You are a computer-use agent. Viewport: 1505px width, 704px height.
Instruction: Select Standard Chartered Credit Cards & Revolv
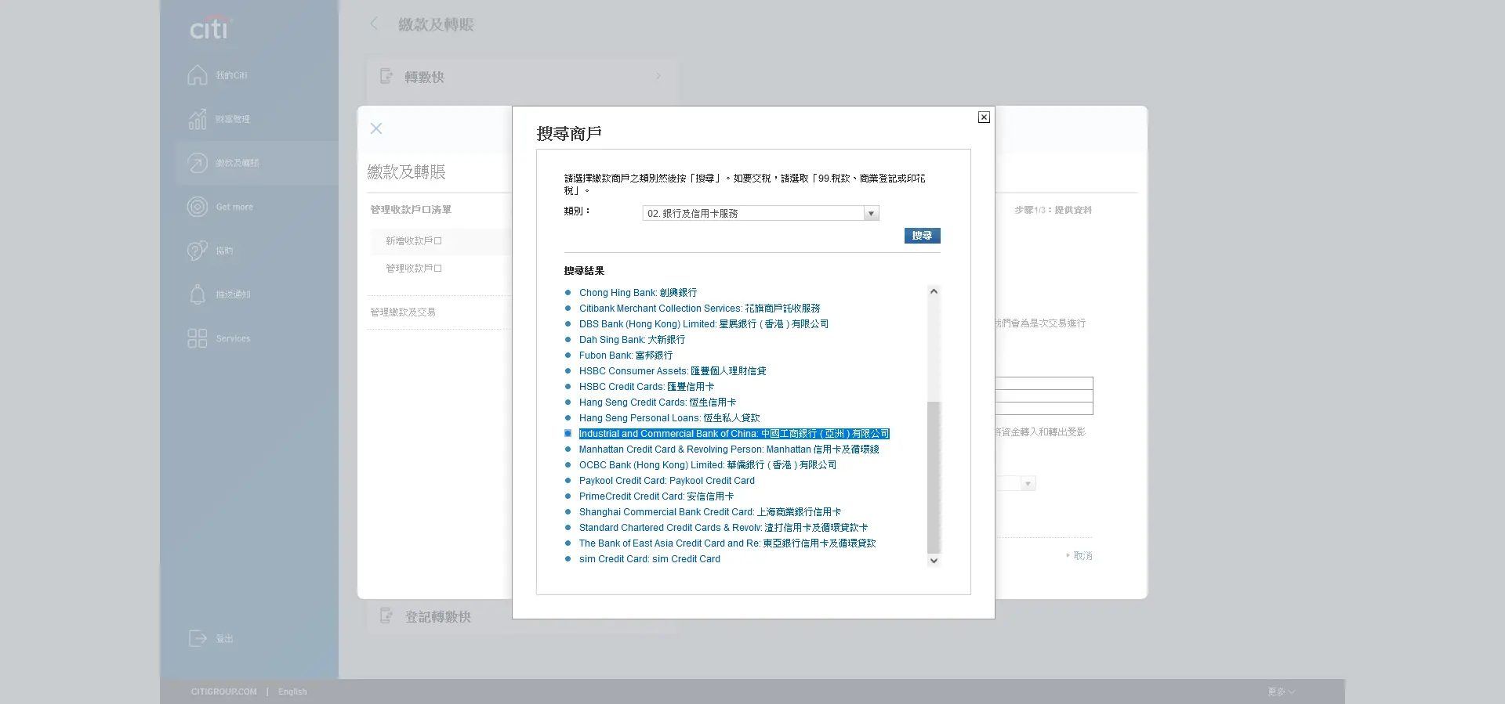pyautogui.click(x=723, y=528)
